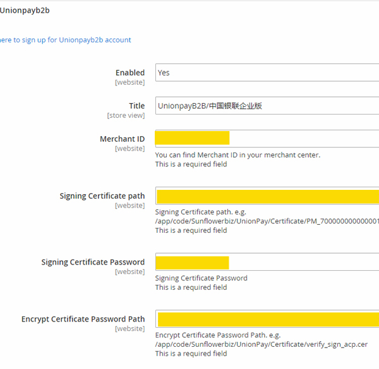Click the Enabled field label
This screenshot has height=369, width=379.
point(129,73)
